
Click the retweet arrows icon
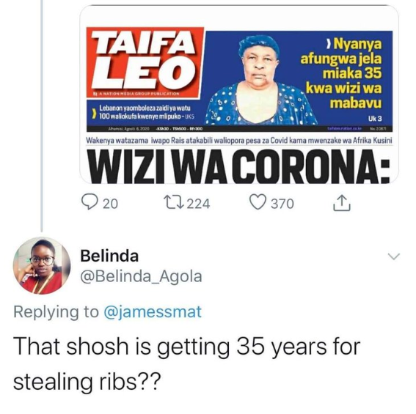(x=174, y=203)
